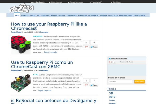Screen dimensions: 156x104
Task: Select the HD menu item
Action: [x=38, y=15]
